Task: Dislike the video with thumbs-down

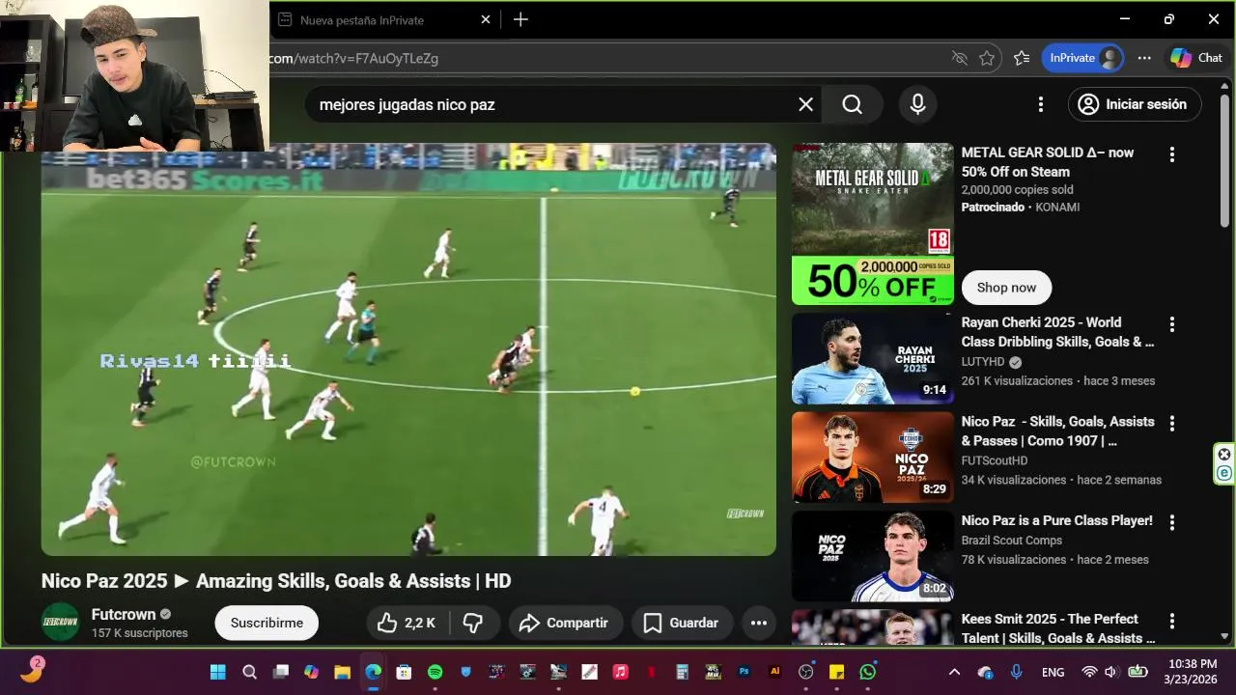Action: 473,623
